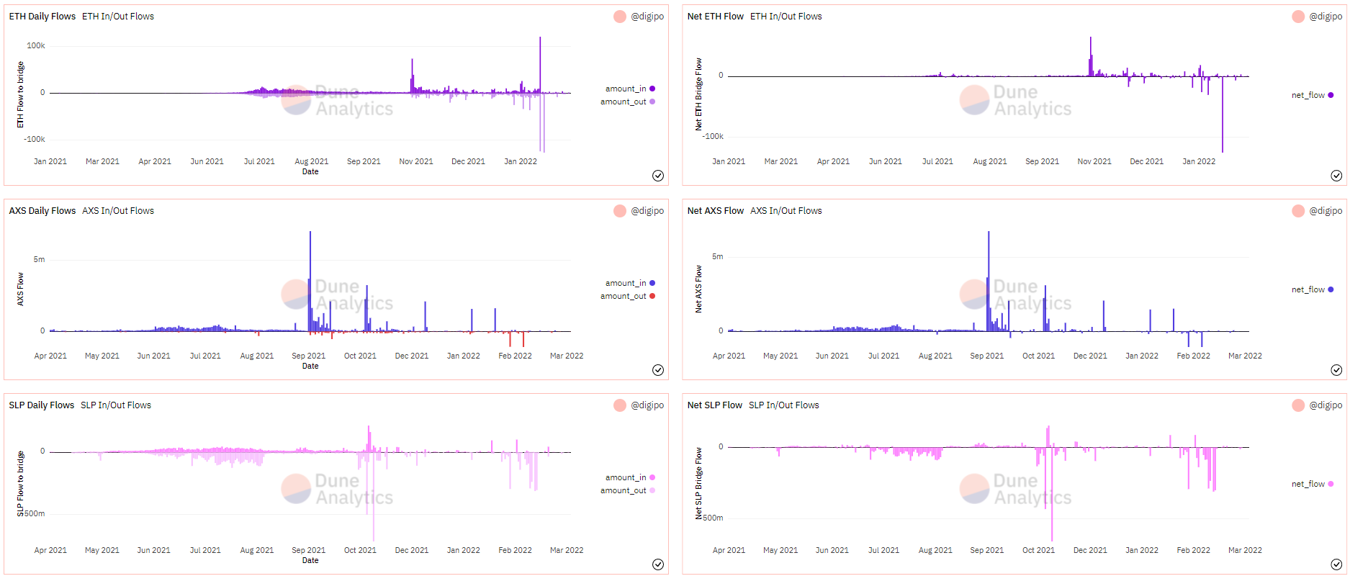Click the checkmark icon in ETH Daily Flows panel

coord(657,176)
